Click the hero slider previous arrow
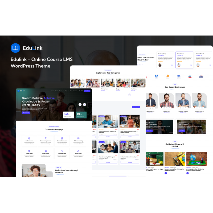This screenshot has height=213, width=213. tap(80, 104)
